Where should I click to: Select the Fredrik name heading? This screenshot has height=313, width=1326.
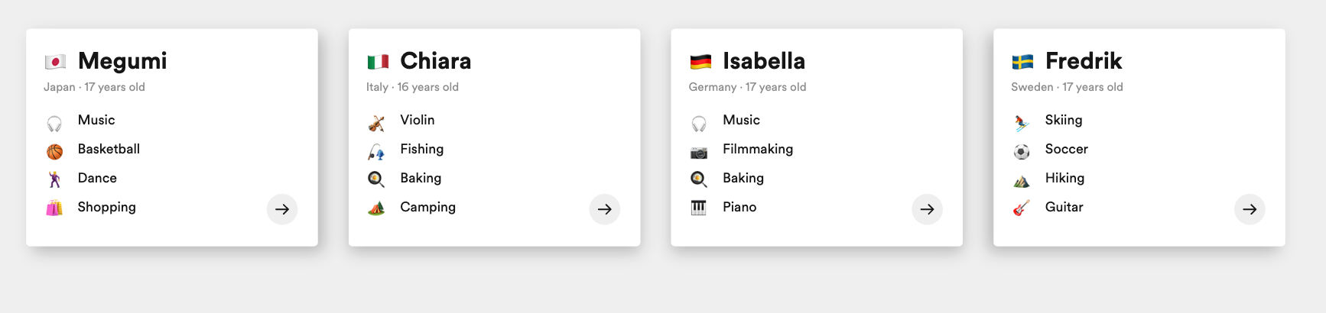click(1084, 61)
